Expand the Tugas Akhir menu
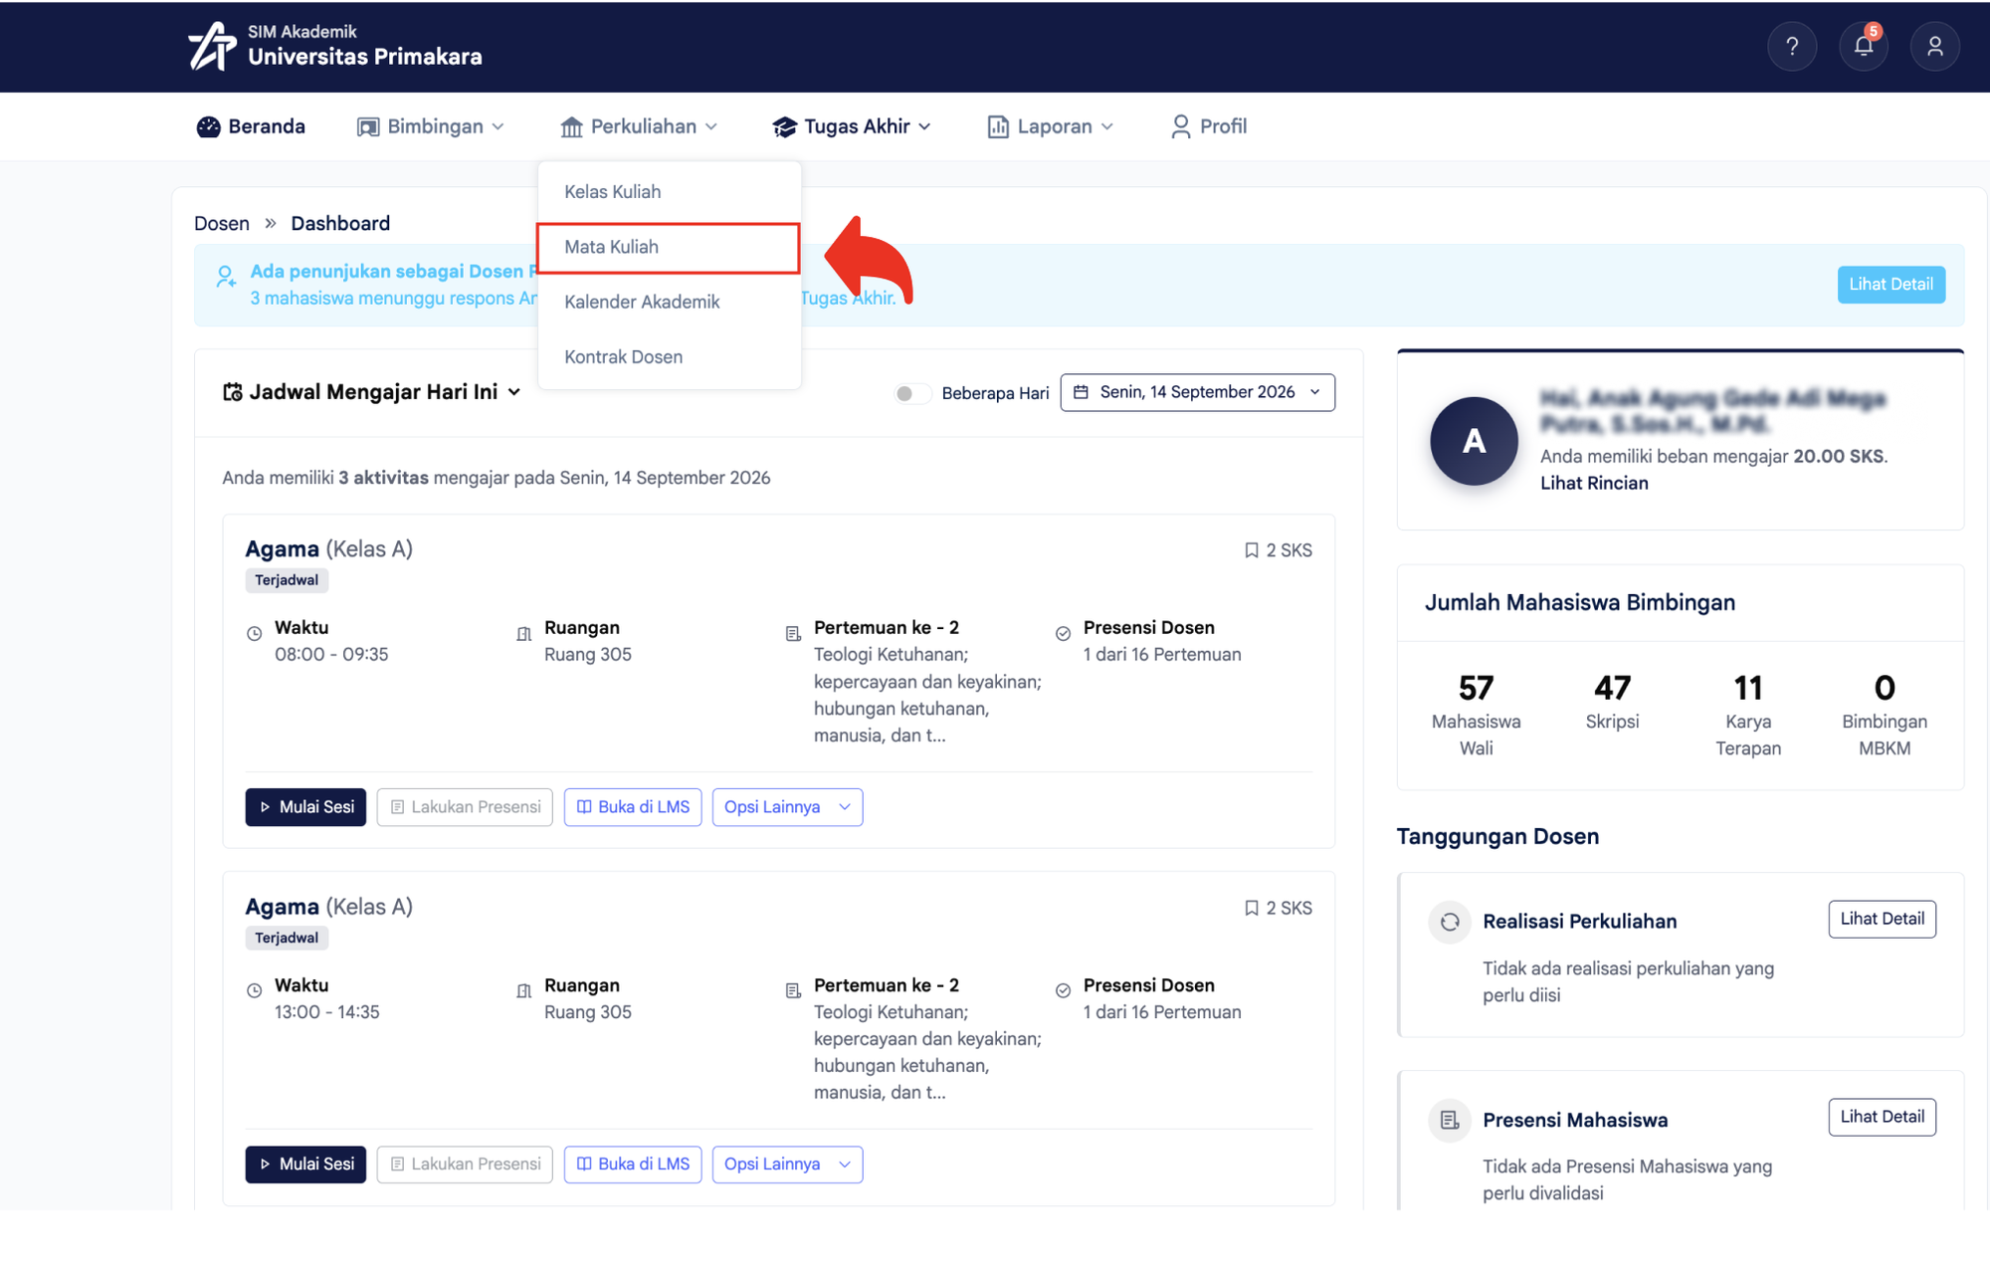1990x1270 pixels. tap(852, 126)
